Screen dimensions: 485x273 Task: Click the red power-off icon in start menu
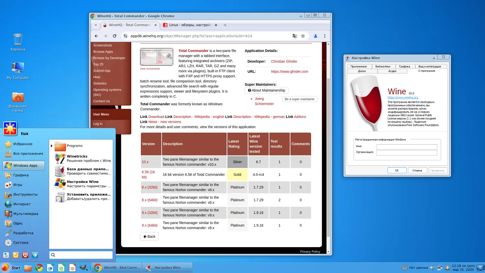25,255
